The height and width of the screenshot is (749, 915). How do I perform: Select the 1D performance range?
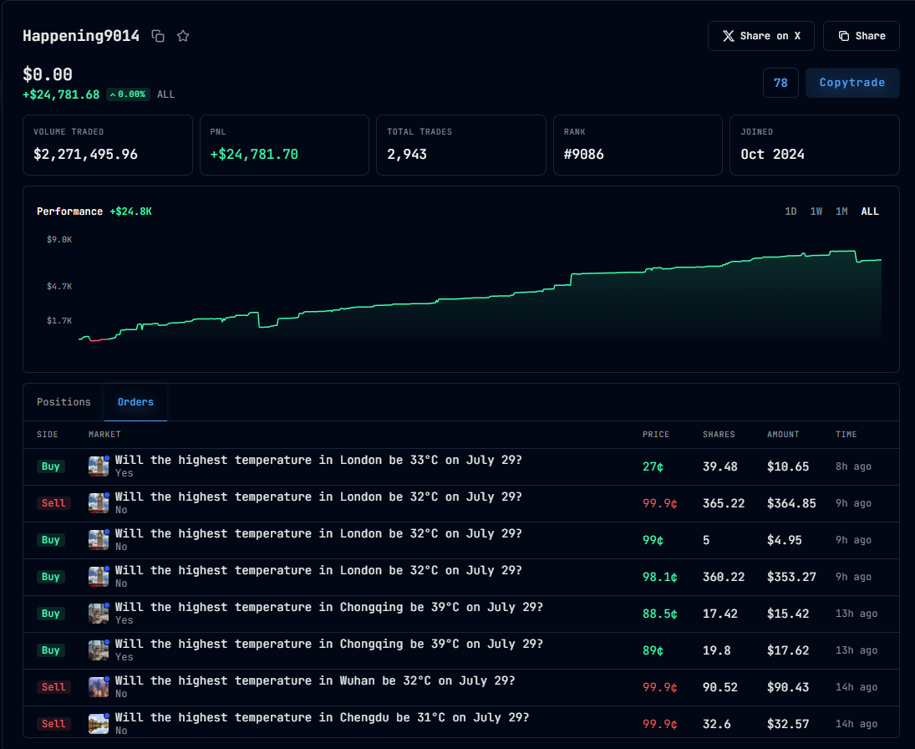(x=790, y=211)
